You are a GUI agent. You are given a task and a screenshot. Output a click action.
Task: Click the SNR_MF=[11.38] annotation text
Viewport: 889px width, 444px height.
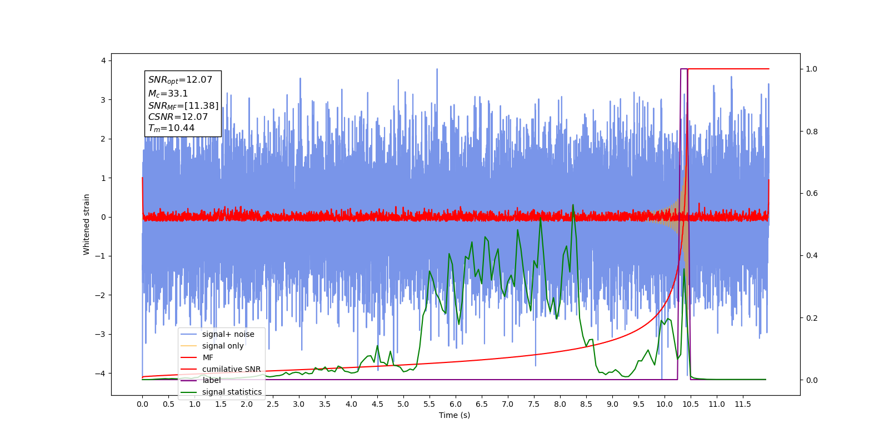183,105
